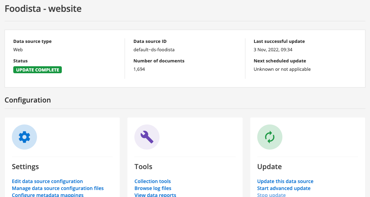370x197 pixels.
Task: Open Configure metadata mappings link
Action: (47, 195)
